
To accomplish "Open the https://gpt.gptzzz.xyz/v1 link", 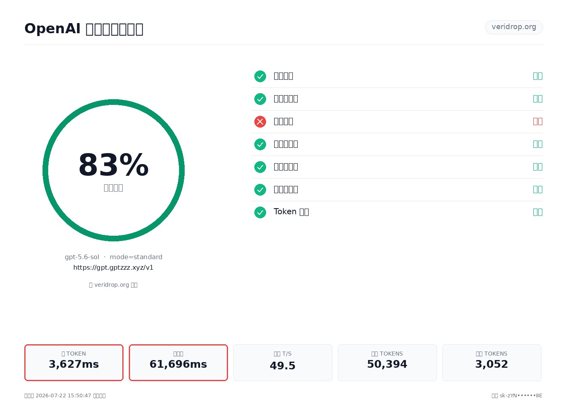I will coord(113,267).
